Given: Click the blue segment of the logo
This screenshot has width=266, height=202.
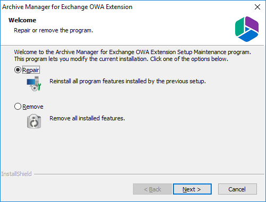Looking at the screenshot, I should point(248,36).
